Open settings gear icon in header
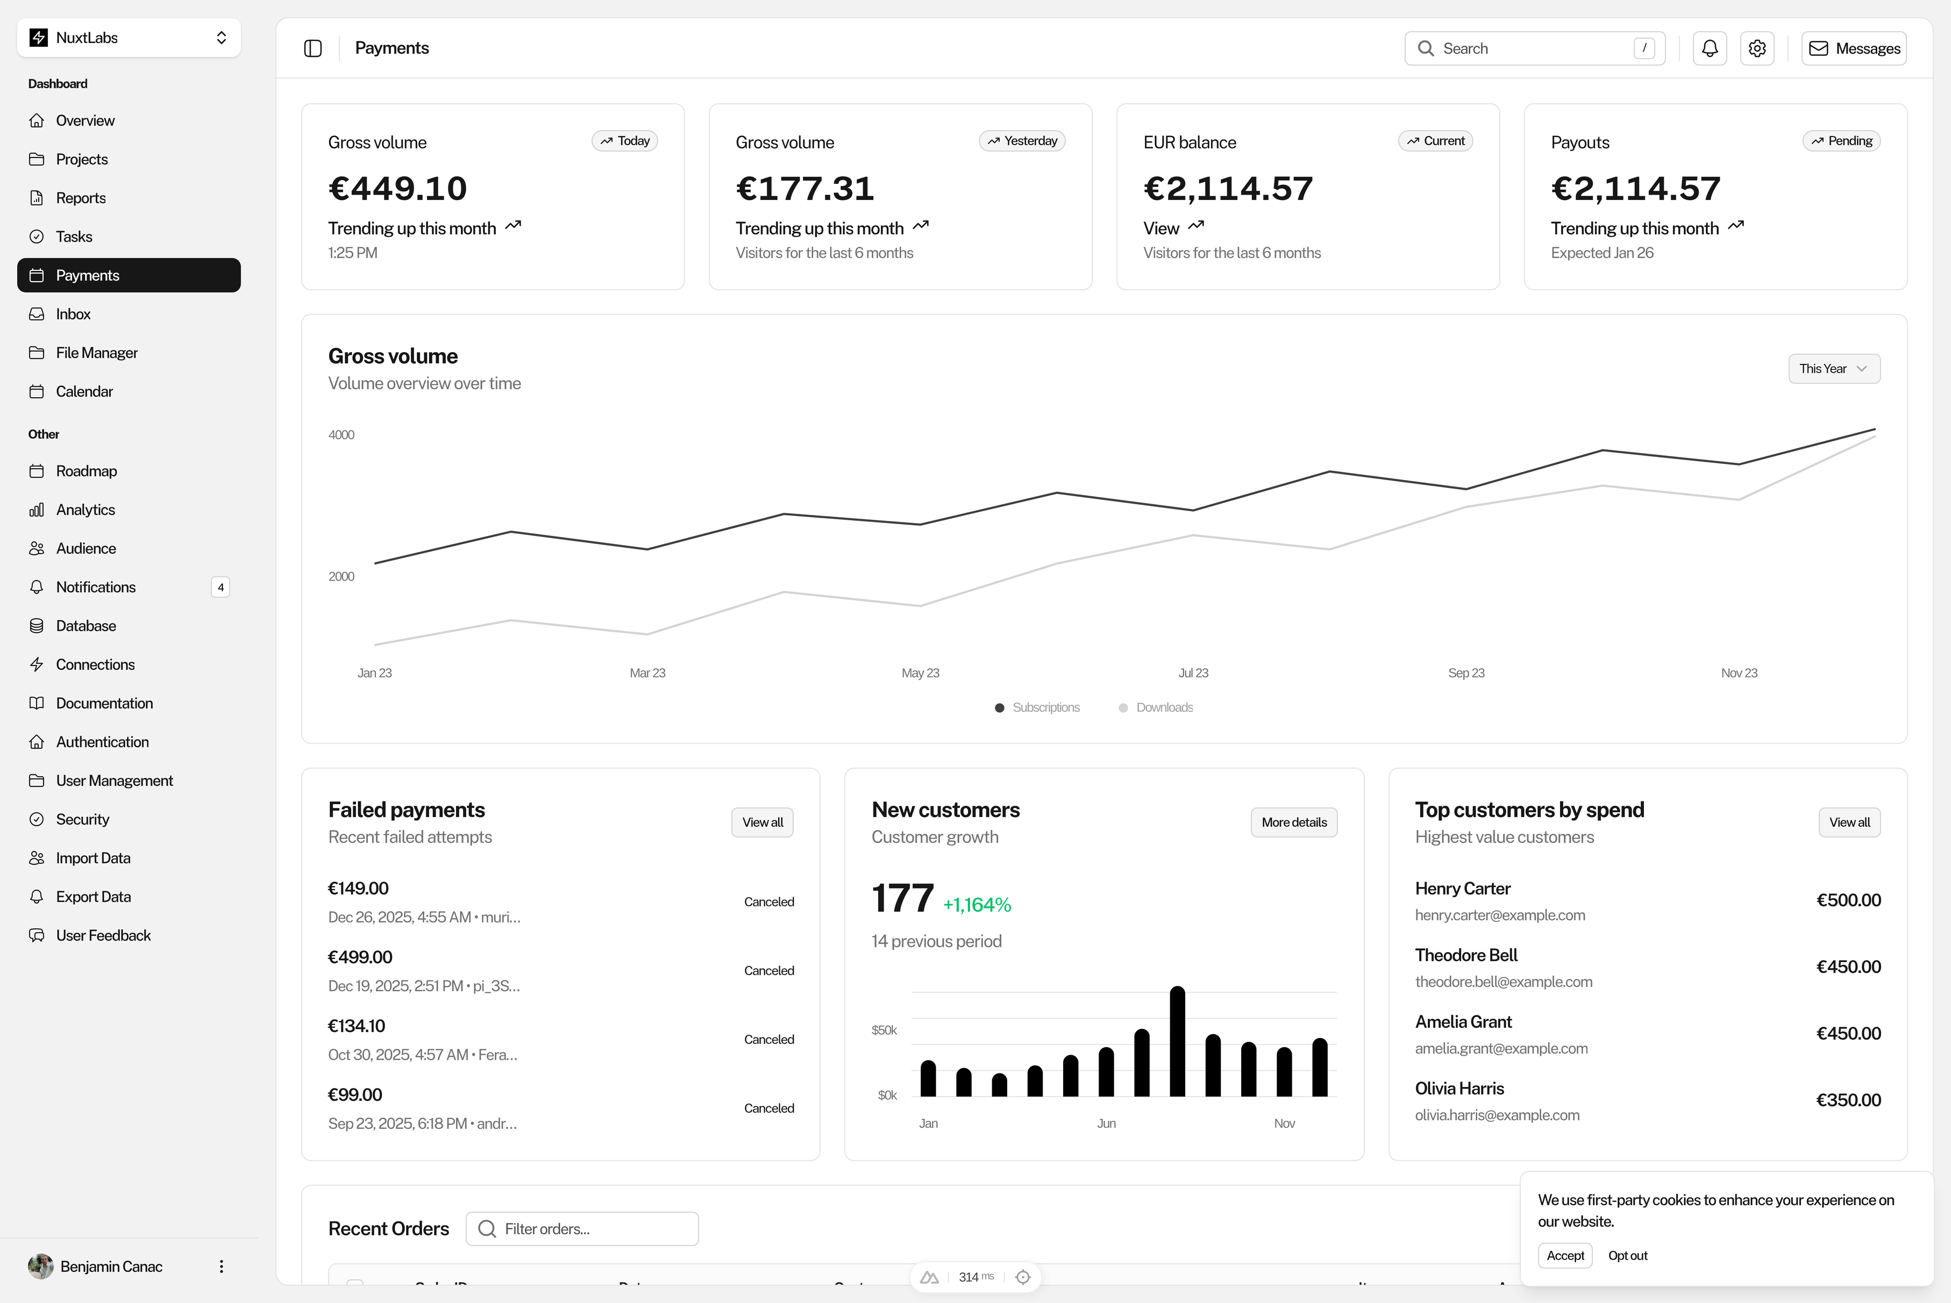Screen dimensions: 1951x1303 [1756, 48]
